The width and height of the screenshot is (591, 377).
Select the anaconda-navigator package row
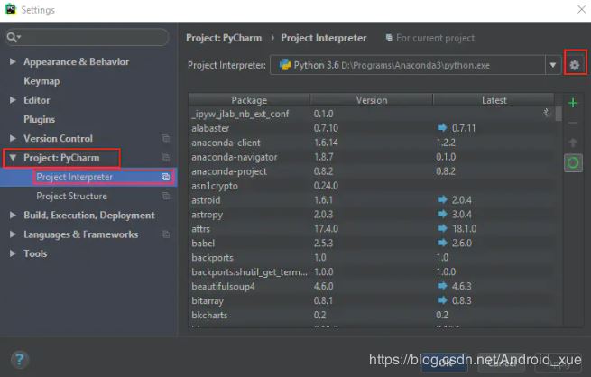click(x=372, y=156)
